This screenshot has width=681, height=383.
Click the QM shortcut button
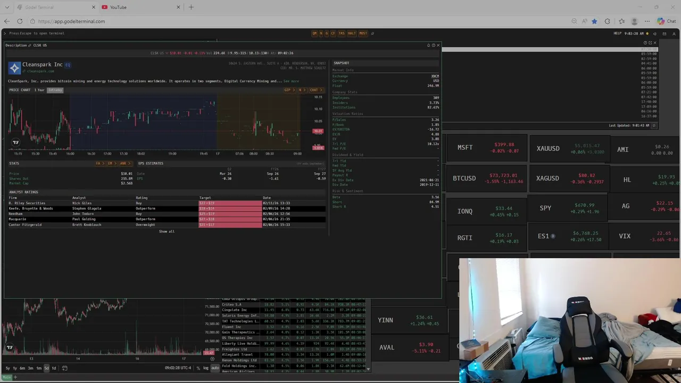click(x=314, y=34)
